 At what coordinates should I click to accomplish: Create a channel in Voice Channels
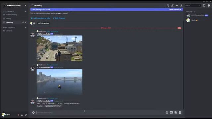point(26,27)
